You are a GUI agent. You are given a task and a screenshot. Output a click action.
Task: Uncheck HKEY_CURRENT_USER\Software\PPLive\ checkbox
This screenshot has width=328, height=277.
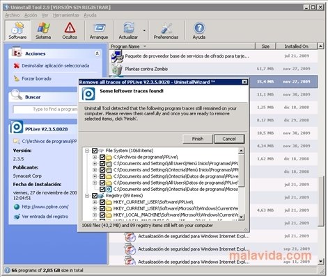point(102,202)
